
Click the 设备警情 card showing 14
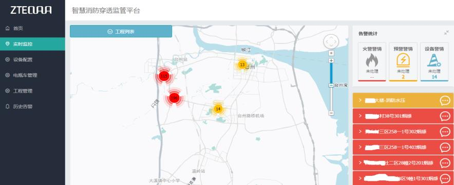[x=434, y=62]
